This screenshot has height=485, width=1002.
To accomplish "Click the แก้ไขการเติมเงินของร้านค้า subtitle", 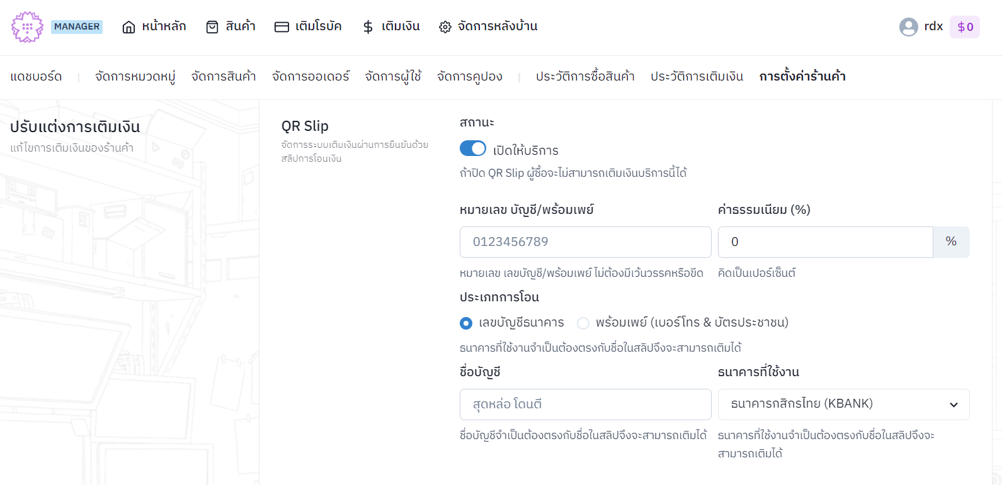I will tap(72, 148).
